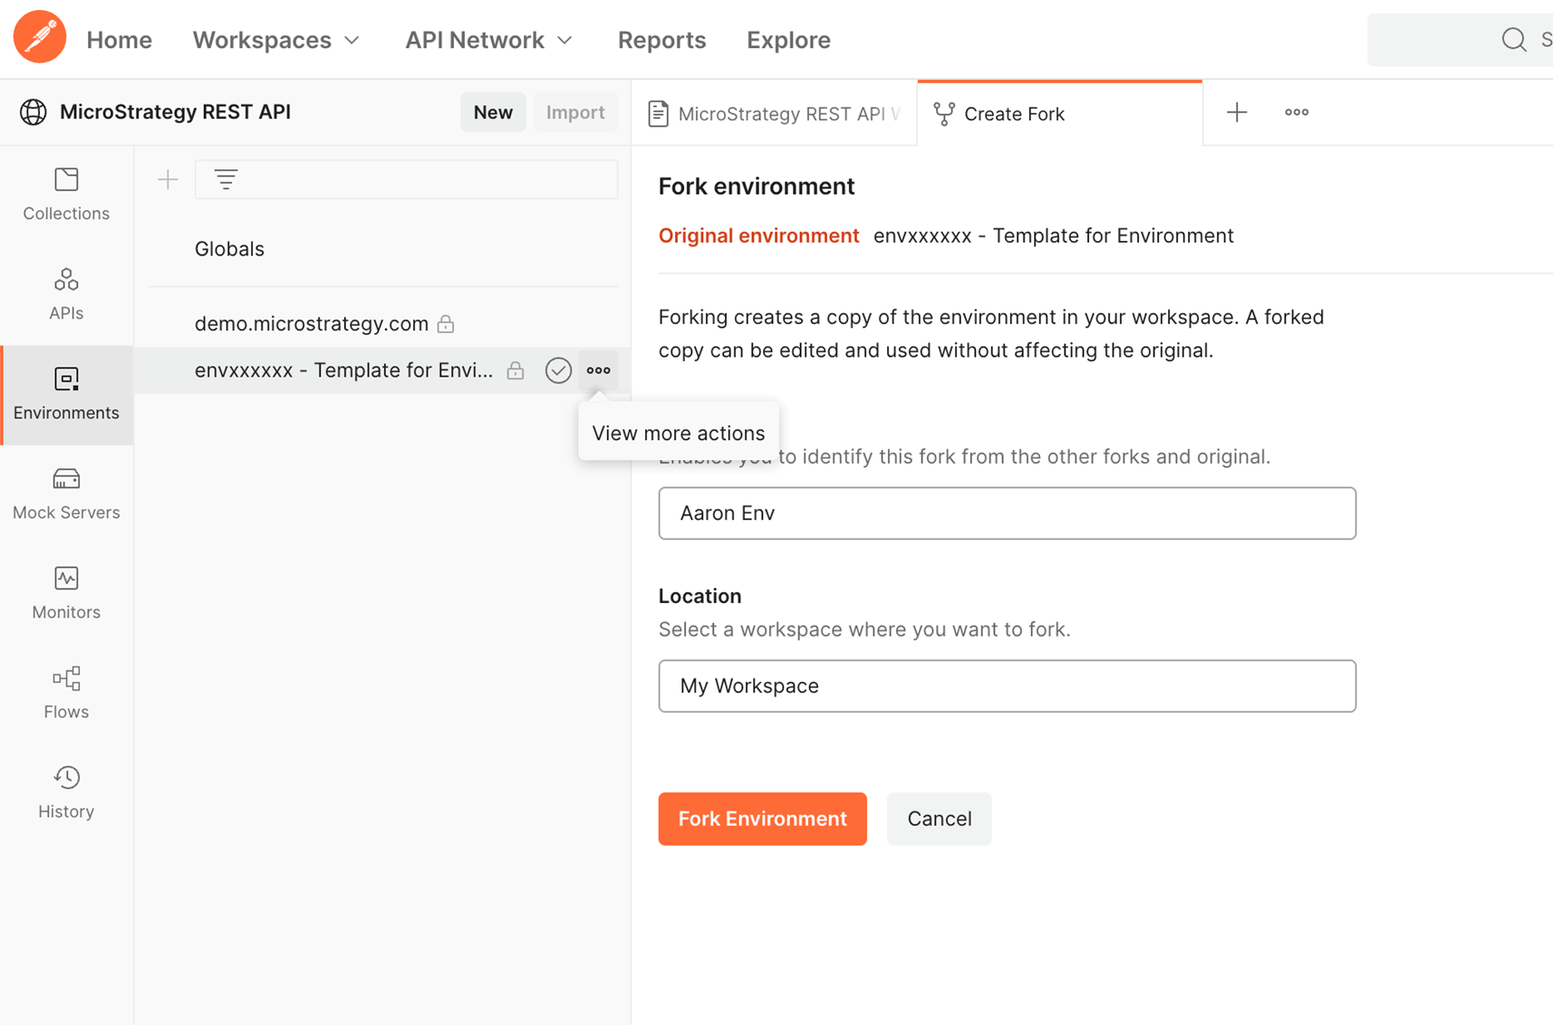Open more actions for envxxxxxx environment

coord(598,370)
